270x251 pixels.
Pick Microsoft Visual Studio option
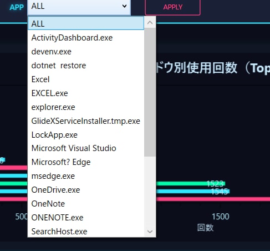tap(86, 148)
